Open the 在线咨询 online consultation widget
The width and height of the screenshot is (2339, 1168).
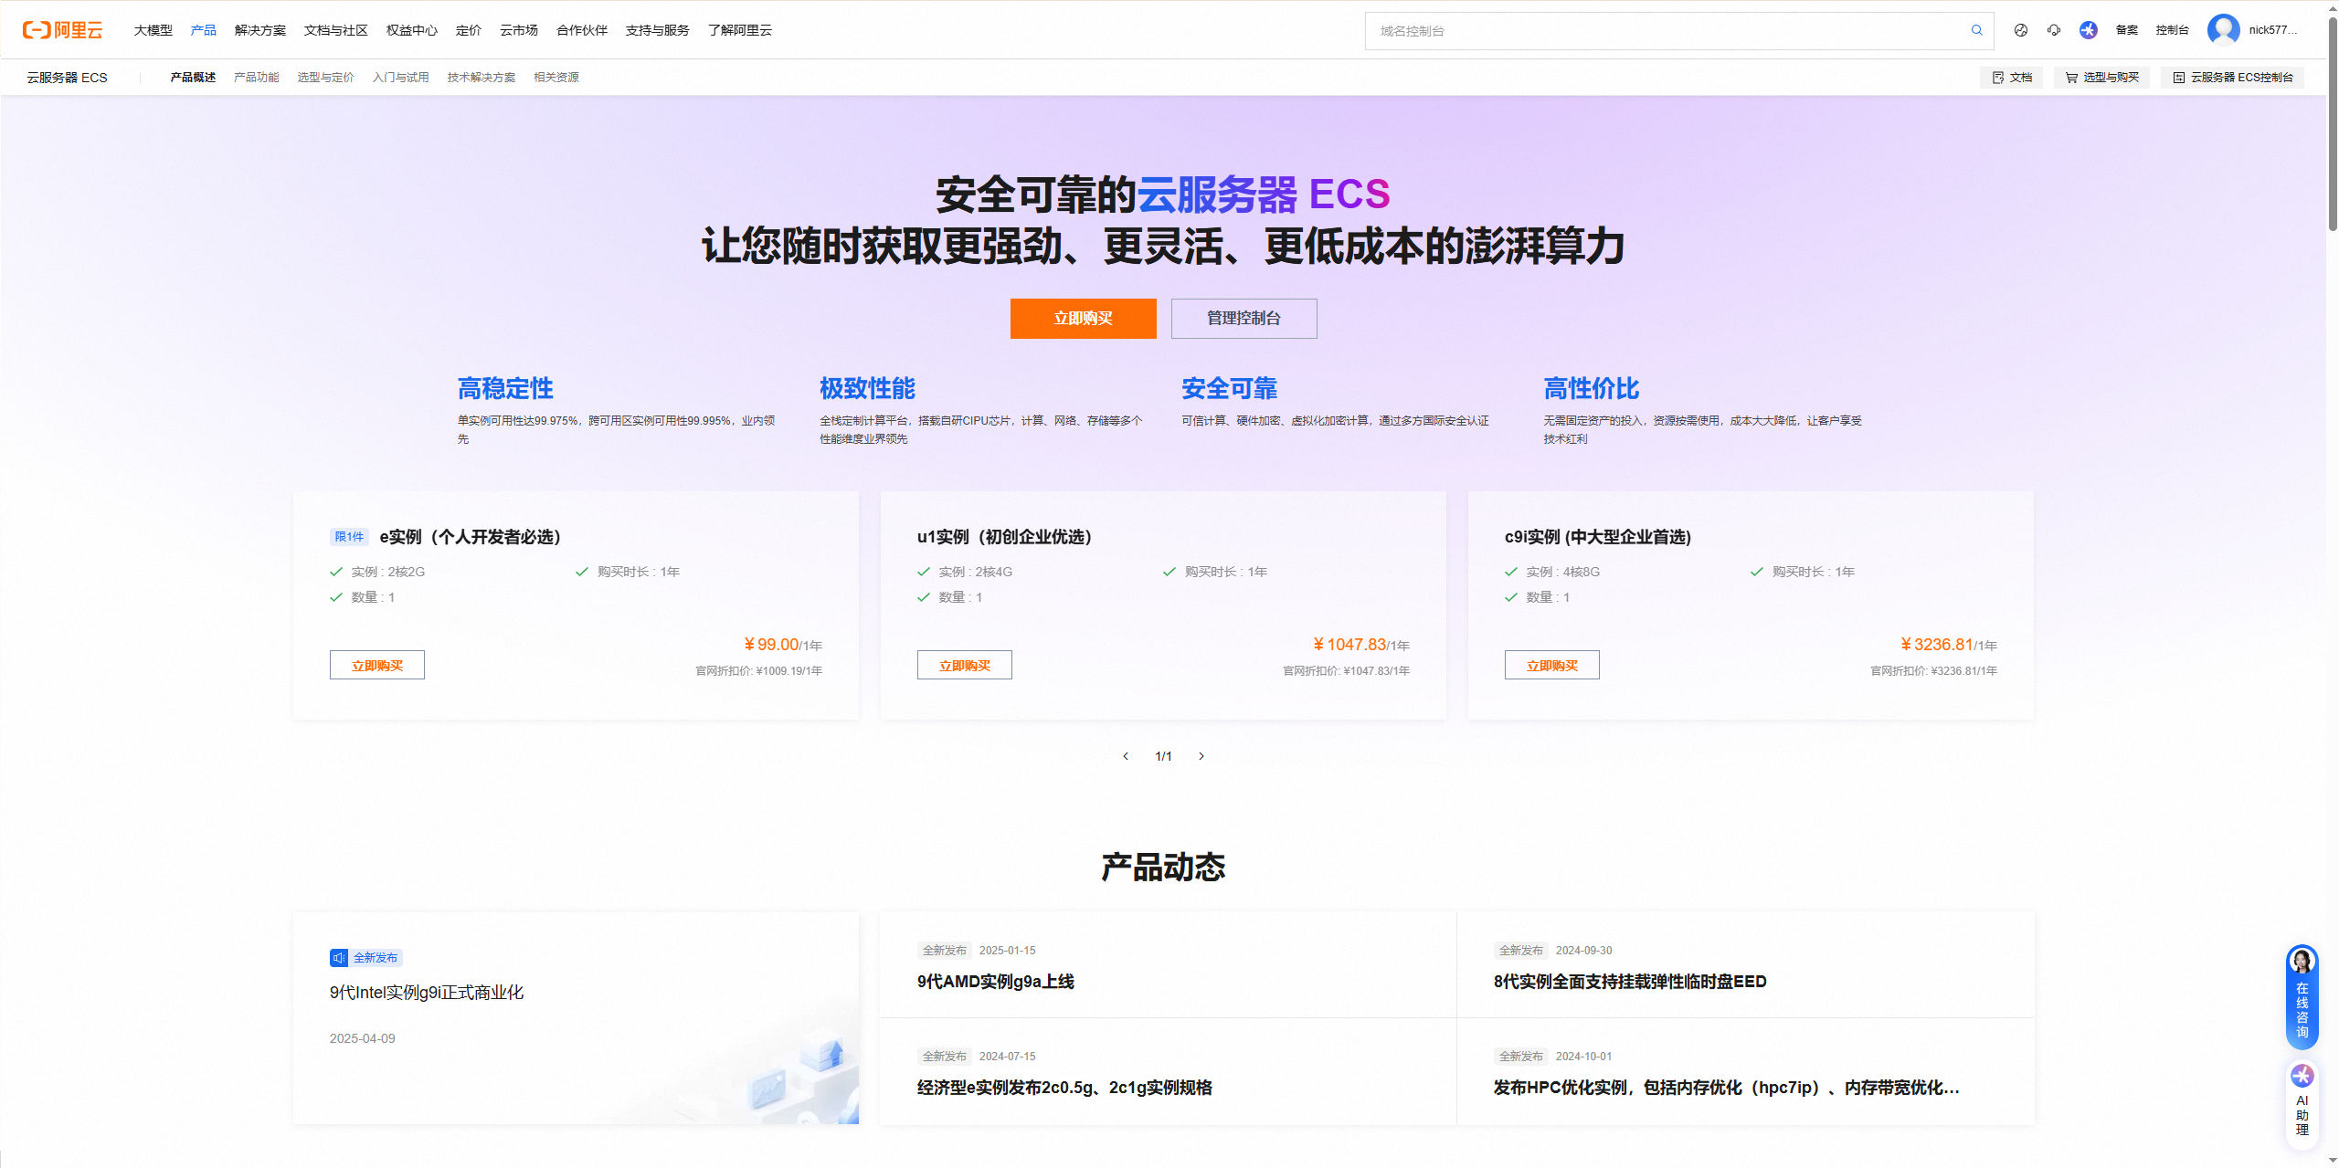(x=2302, y=996)
